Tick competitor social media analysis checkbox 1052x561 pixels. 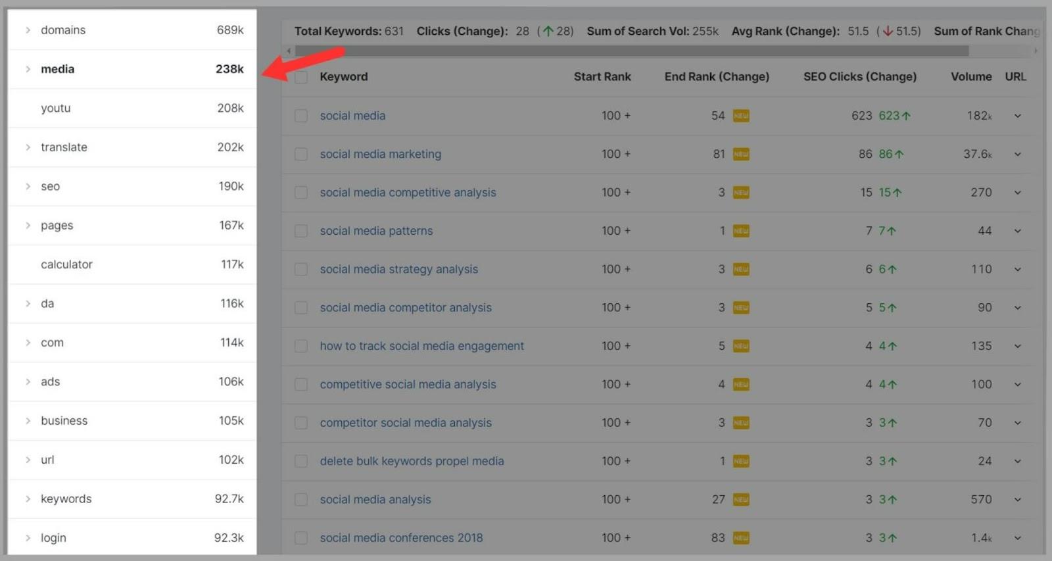(x=301, y=423)
